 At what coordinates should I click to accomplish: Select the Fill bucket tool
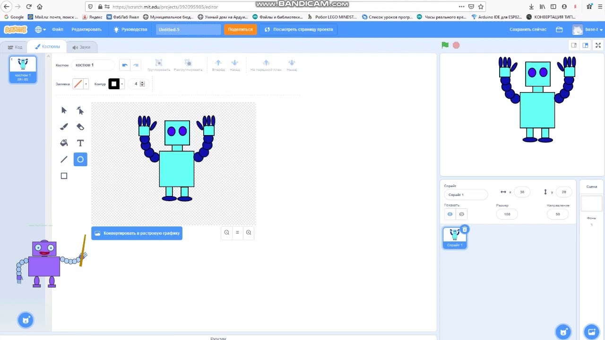64,143
